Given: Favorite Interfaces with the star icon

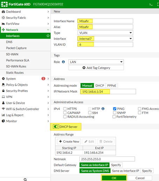Looking at the screenshot, I should pos(48,36).
